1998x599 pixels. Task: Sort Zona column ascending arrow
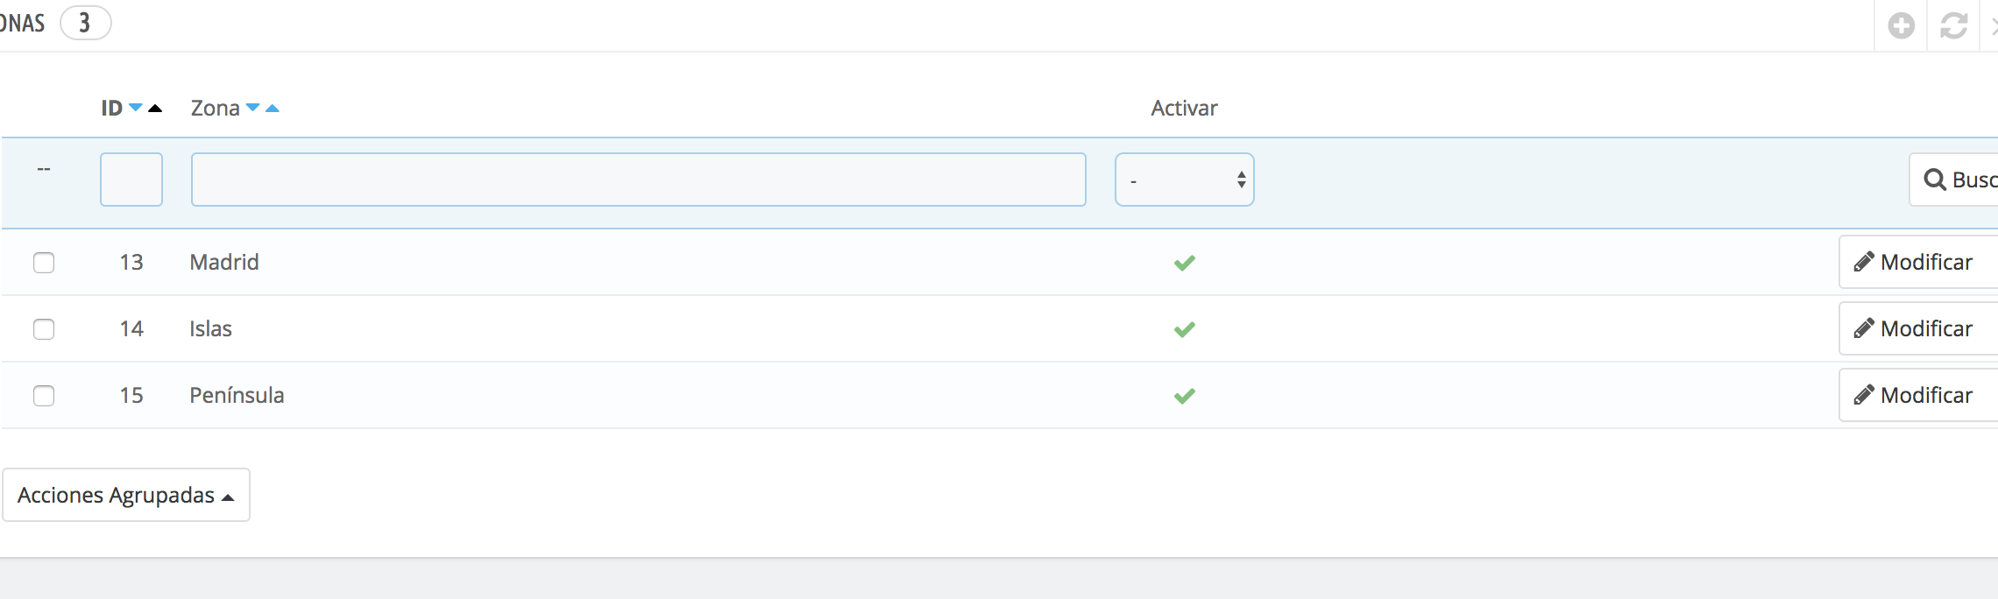click(x=273, y=109)
